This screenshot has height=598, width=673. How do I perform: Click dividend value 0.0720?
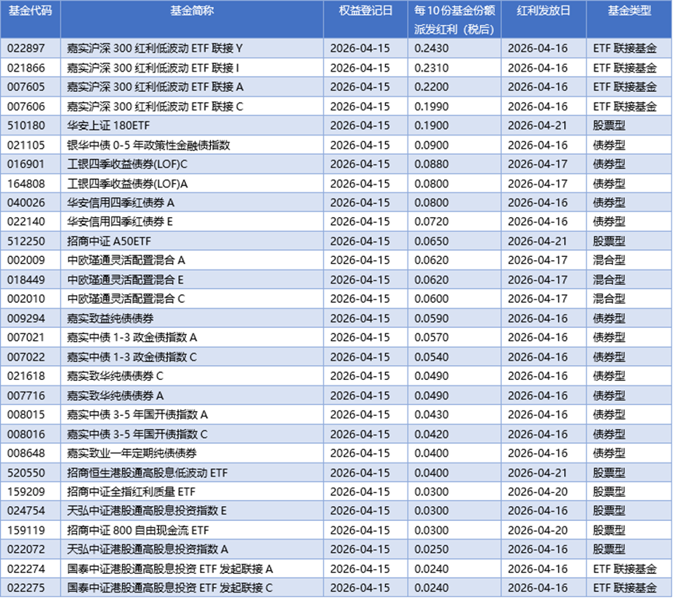pos(431,222)
